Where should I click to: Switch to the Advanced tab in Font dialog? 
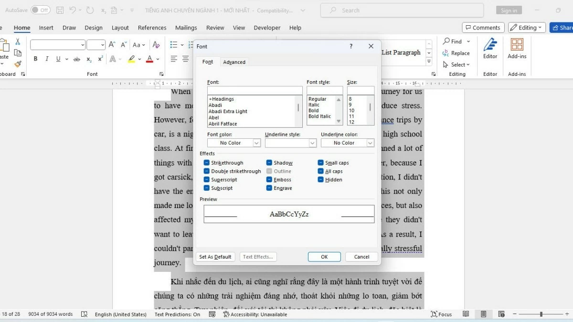pyautogui.click(x=234, y=62)
